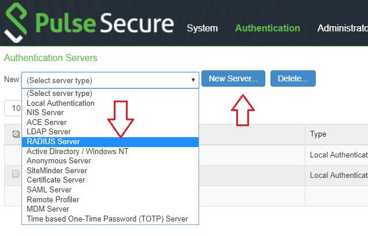368x236 pixels.
Task: Choose SAML Server from the dropdown
Action: (49, 190)
